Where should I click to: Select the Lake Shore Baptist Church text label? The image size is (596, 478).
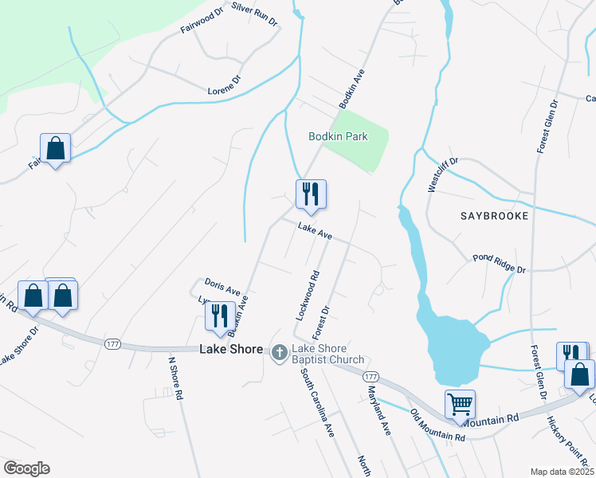click(x=327, y=354)
